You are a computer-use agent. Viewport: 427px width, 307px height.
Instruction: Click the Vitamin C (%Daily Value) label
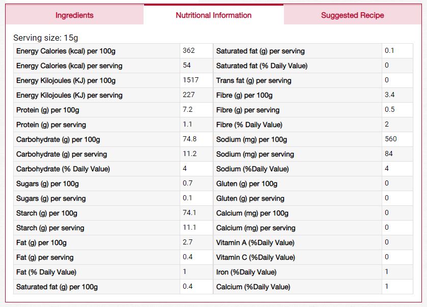(255, 257)
